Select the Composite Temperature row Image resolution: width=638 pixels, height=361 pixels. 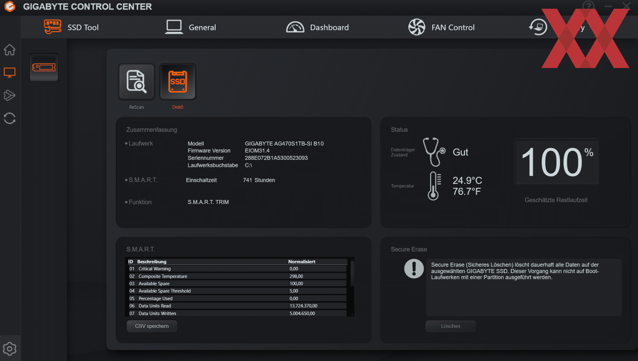(237, 276)
